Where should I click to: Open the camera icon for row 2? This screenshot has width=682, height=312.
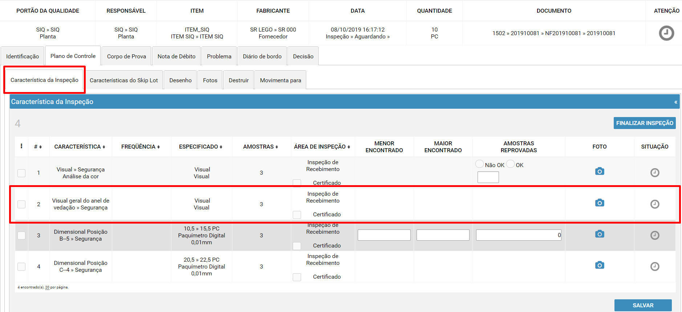click(x=600, y=203)
